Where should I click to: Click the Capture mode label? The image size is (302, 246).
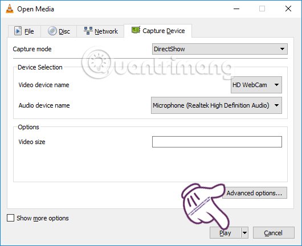pyautogui.click(x=32, y=49)
